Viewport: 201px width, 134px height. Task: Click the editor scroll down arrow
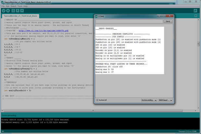(x=198, y=108)
